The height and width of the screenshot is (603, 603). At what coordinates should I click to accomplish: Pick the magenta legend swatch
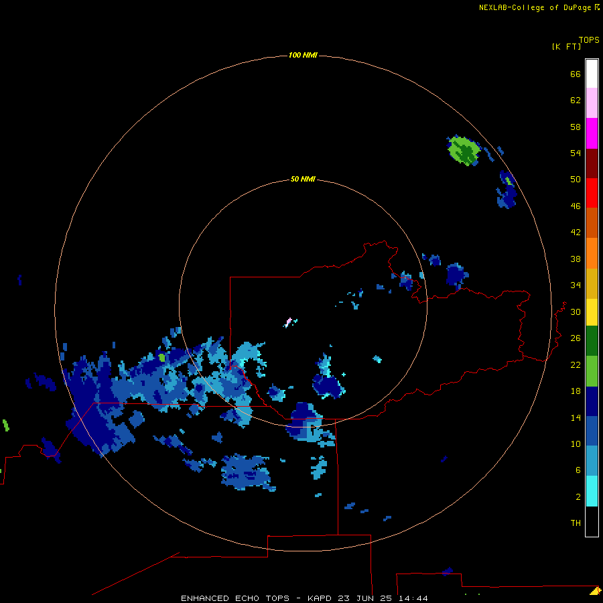592,133
